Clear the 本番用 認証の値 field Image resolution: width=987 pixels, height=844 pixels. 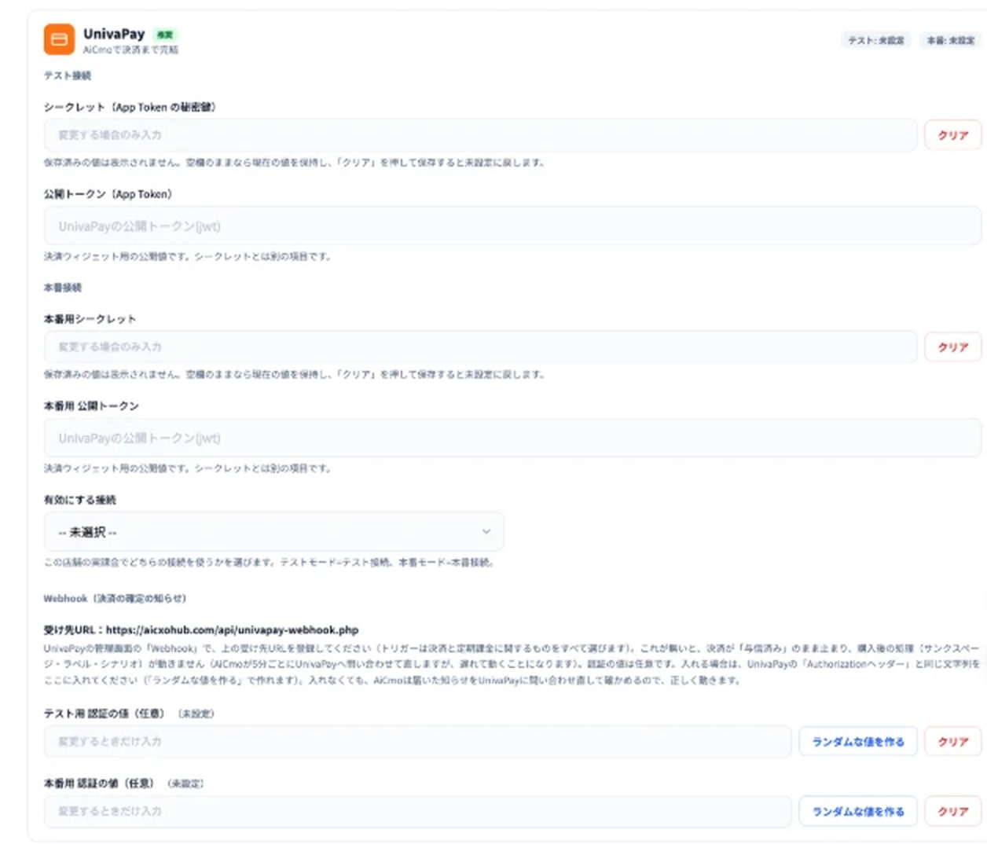click(x=952, y=811)
